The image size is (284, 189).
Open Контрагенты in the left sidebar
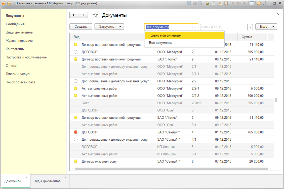pyautogui.click(x=15, y=49)
